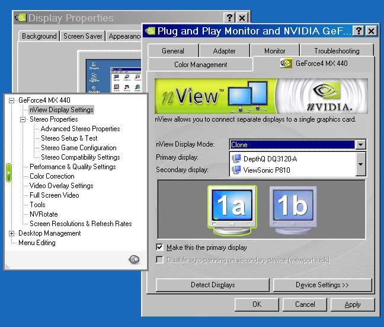This screenshot has height=327, width=384.
Task: Click the NVIDIA eye logo in banner
Action: [x=327, y=91]
